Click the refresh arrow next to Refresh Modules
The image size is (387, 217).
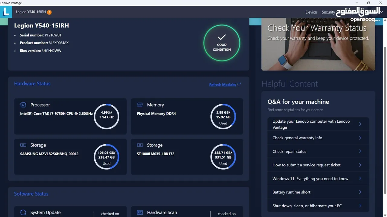(x=239, y=84)
